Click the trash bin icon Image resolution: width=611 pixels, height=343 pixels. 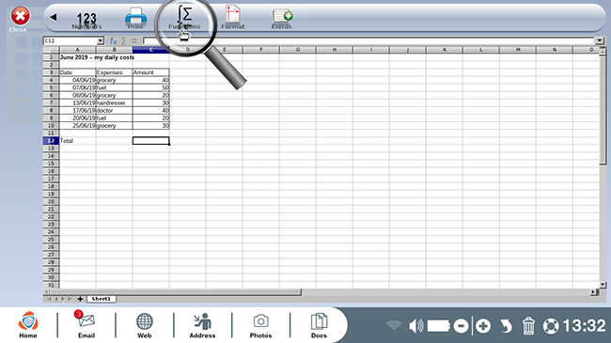[528, 326]
